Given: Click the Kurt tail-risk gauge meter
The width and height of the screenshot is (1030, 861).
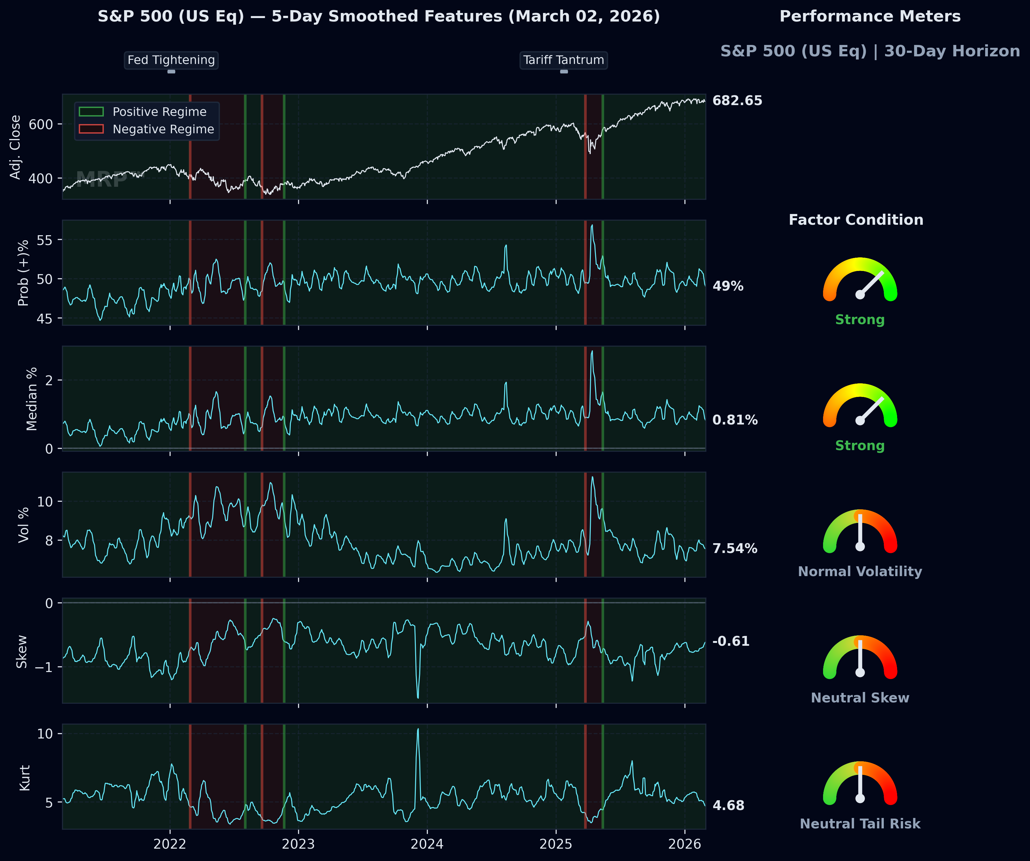Looking at the screenshot, I should (x=860, y=783).
